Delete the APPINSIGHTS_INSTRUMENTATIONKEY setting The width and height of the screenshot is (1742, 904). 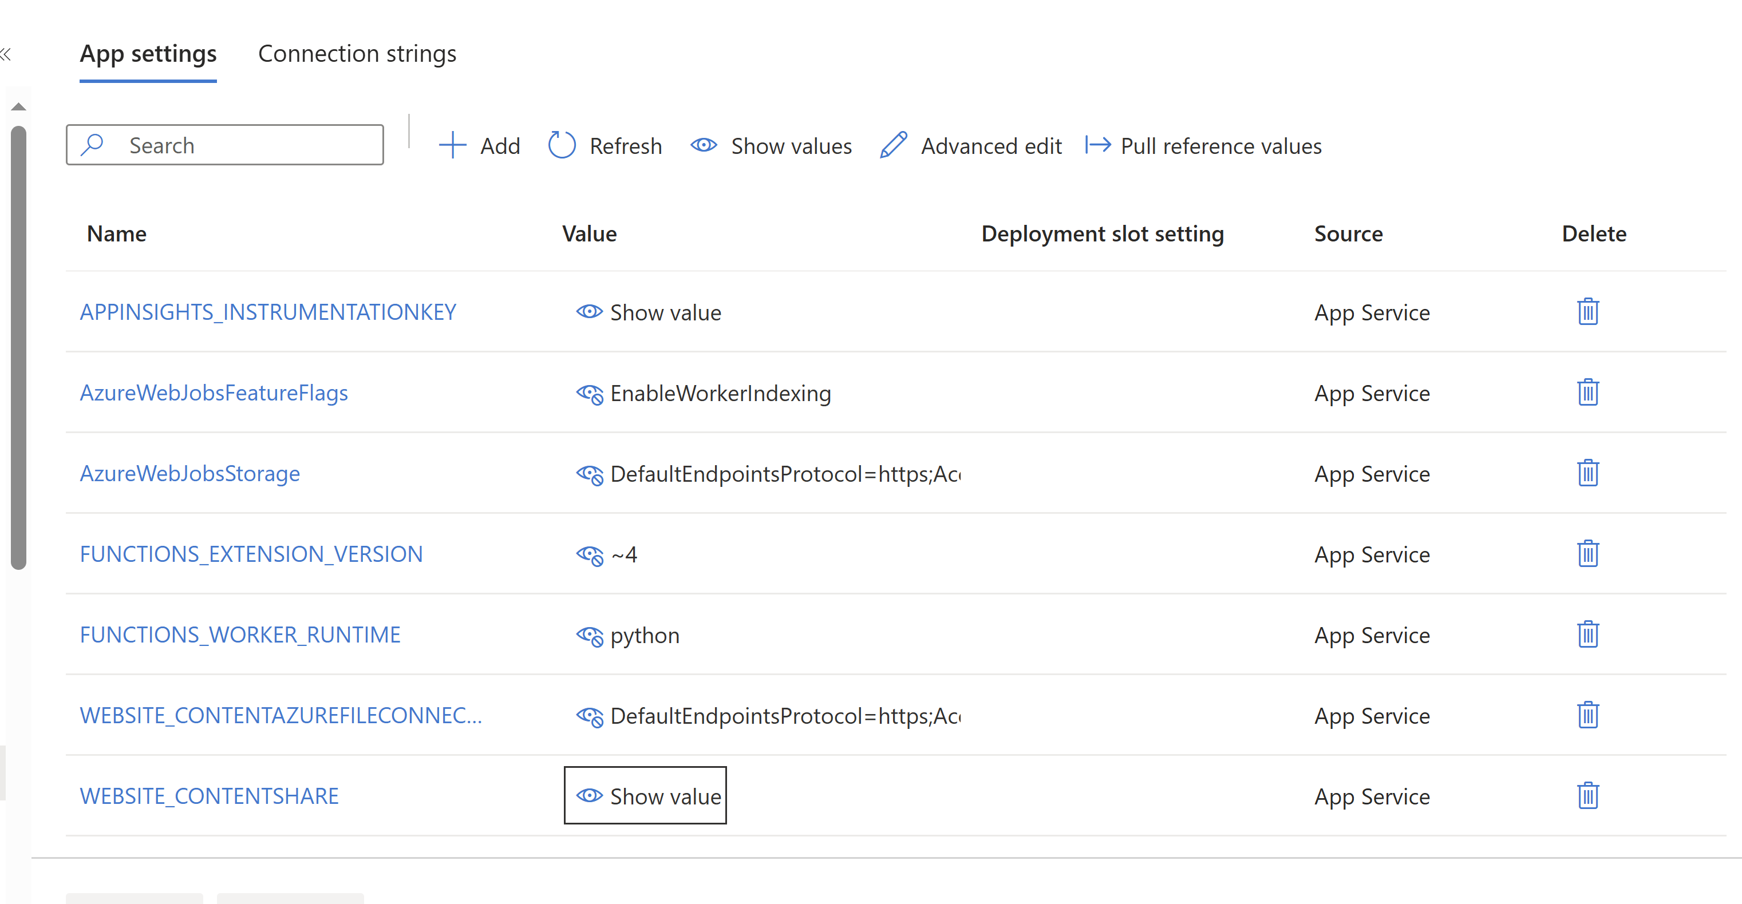point(1587,312)
